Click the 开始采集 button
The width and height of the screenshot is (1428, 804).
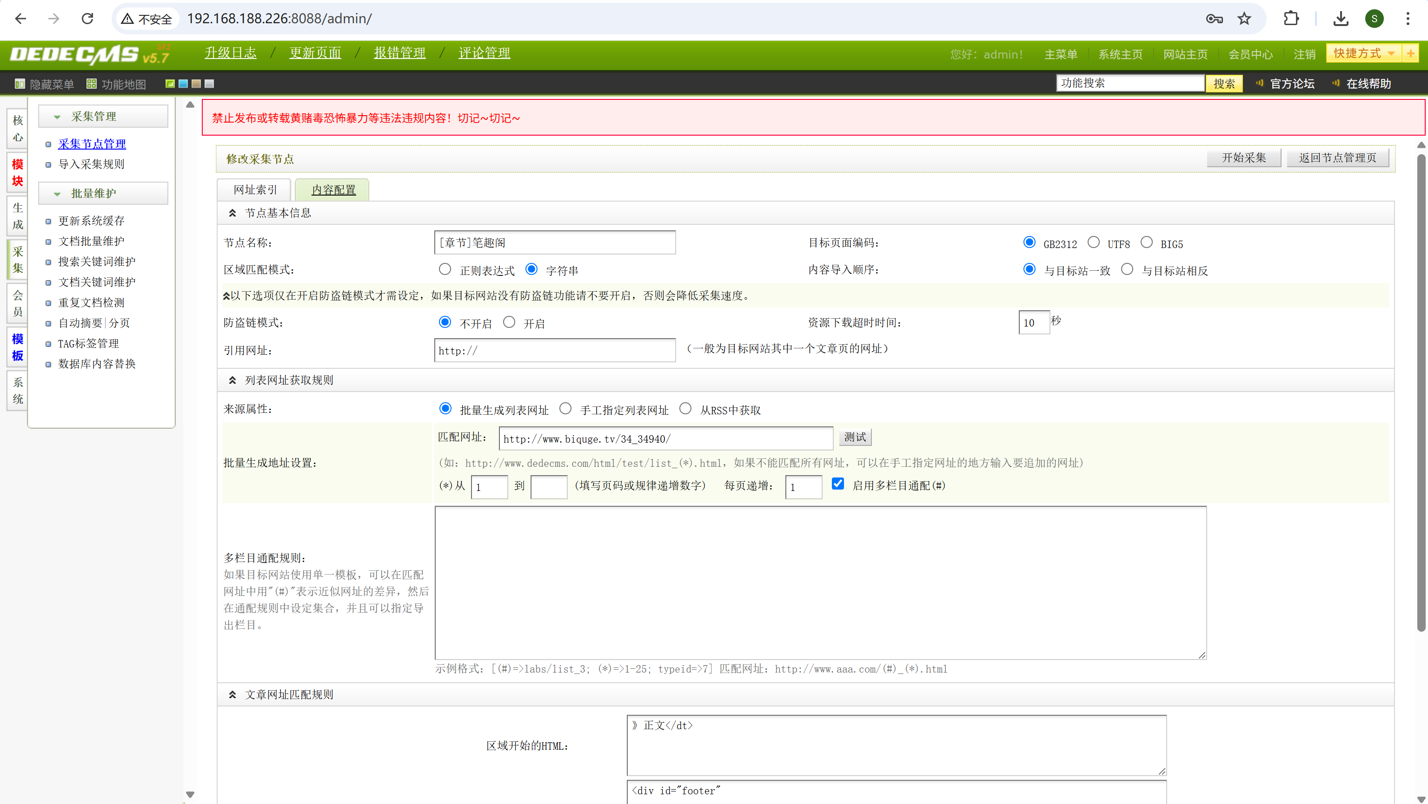click(x=1243, y=158)
